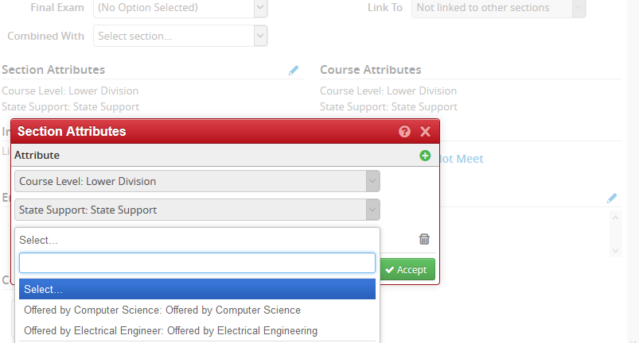Open the State Support dropdown
This screenshot has height=343, width=639.
tap(197, 210)
